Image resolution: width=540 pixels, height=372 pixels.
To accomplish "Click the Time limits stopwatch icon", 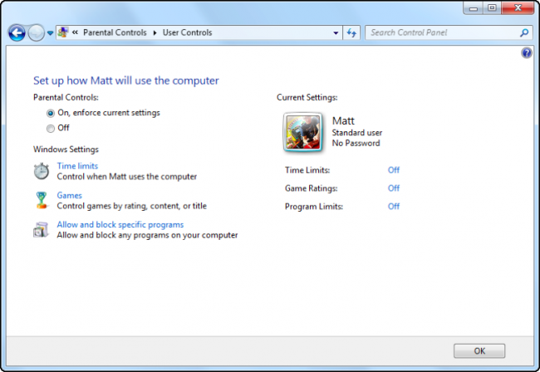I will 42,171.
